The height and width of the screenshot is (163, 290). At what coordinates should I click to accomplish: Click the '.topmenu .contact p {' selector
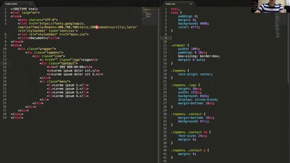[x=190, y=150]
